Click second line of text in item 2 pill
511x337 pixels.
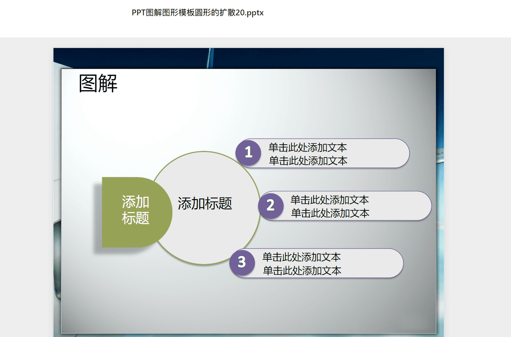(330, 213)
